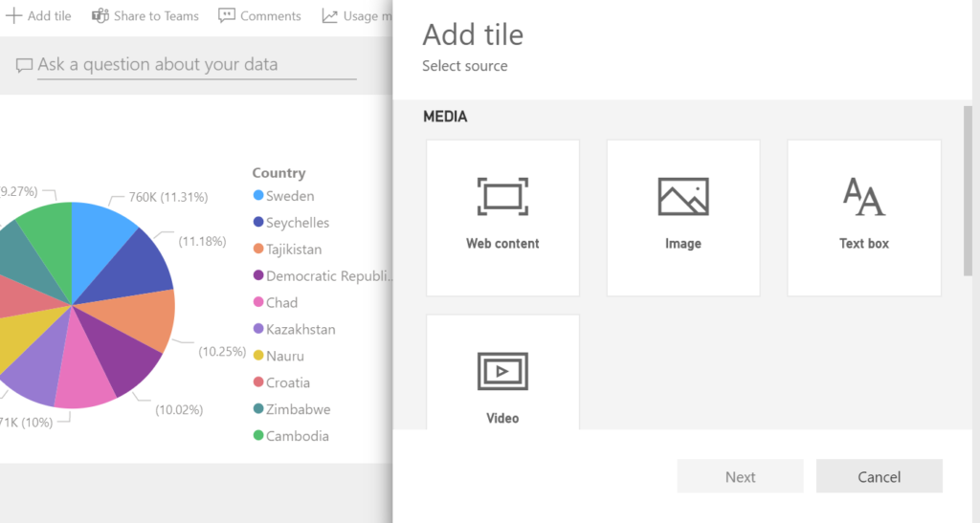980x523 pixels.
Task: Open Comments speech bubble icon
Action: [x=227, y=16]
